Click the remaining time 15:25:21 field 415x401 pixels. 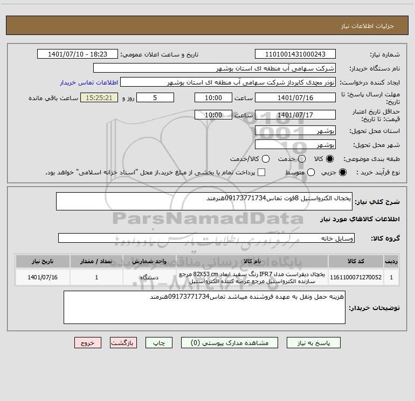99,97
